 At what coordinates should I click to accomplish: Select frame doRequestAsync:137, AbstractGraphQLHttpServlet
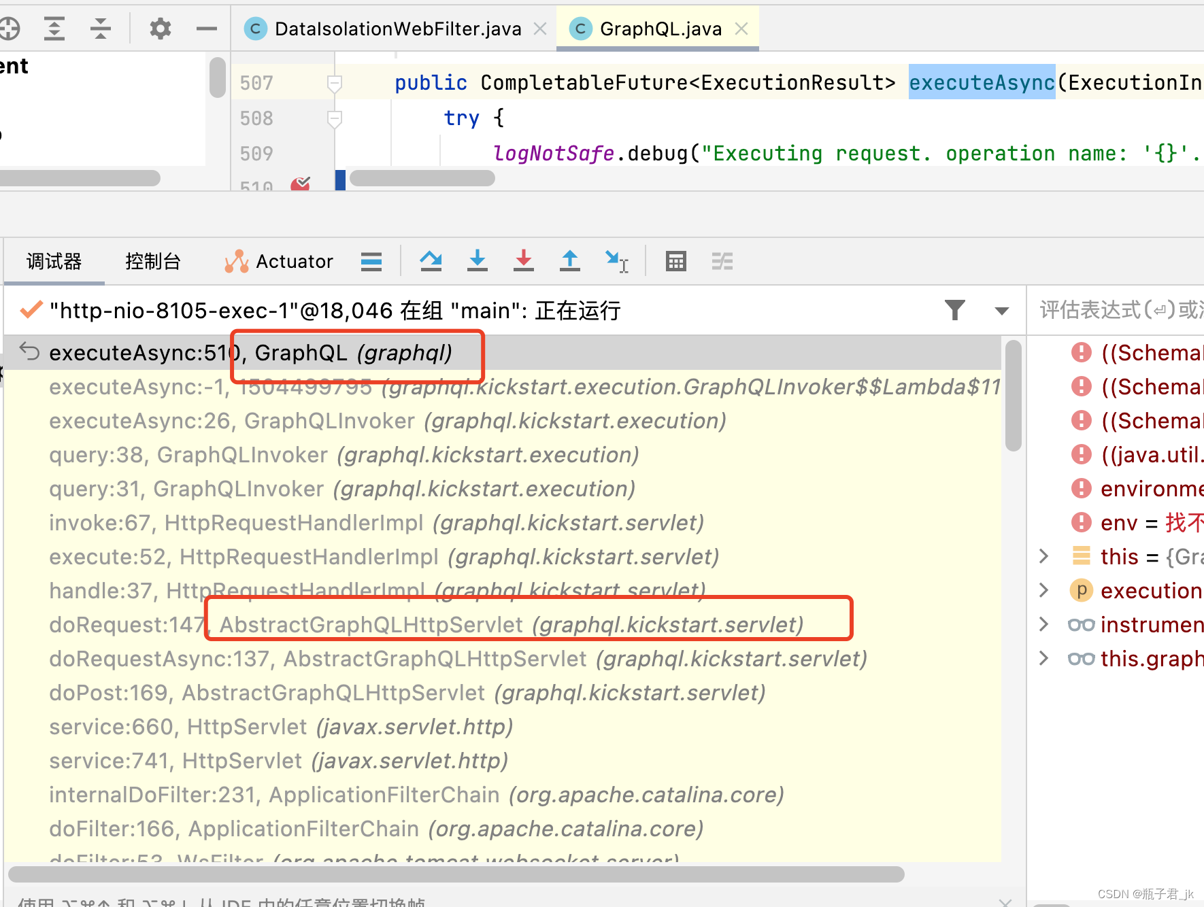click(503, 659)
